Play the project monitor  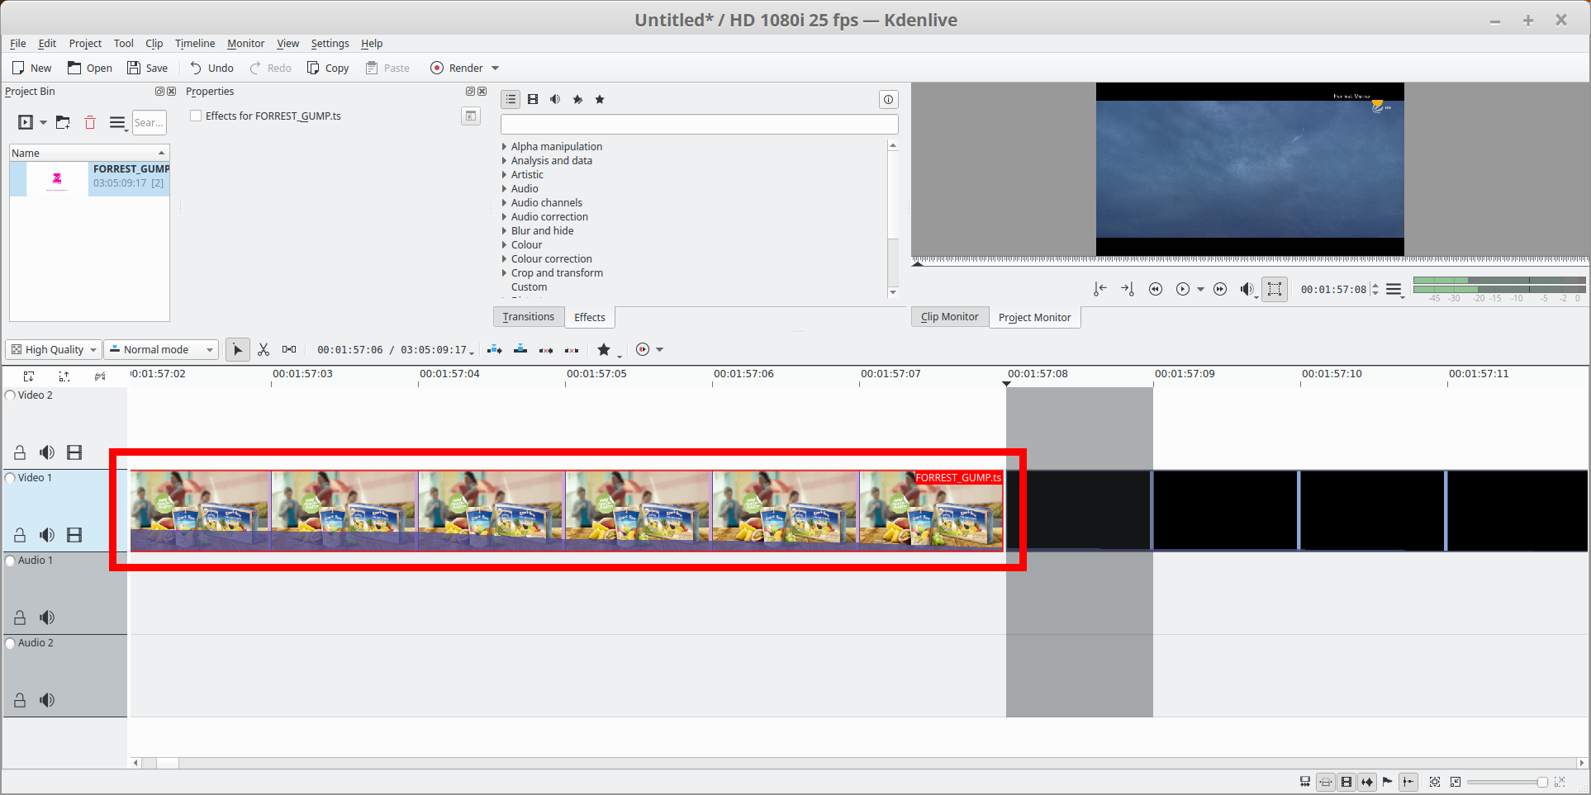coord(1183,289)
